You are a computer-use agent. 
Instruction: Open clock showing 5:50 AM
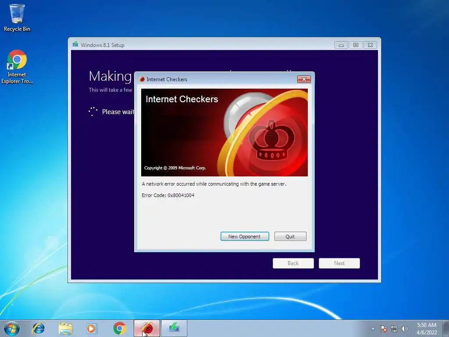(427, 329)
